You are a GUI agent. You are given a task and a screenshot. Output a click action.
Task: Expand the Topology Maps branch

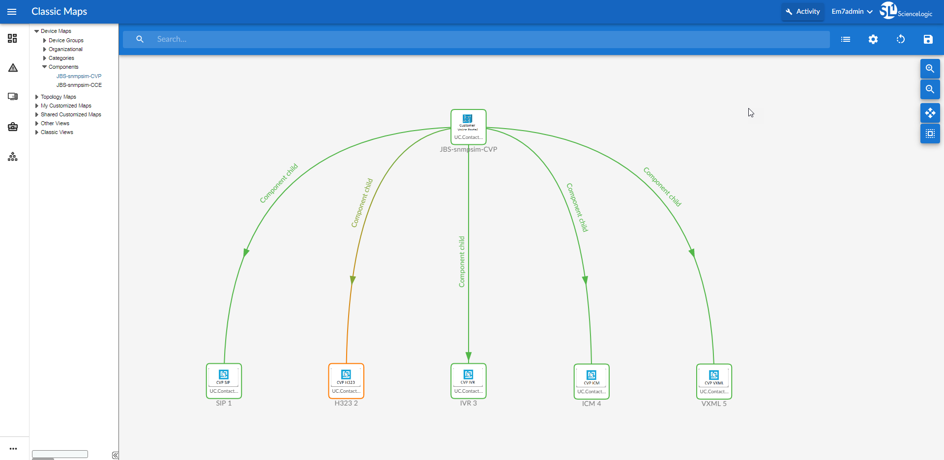coord(37,97)
